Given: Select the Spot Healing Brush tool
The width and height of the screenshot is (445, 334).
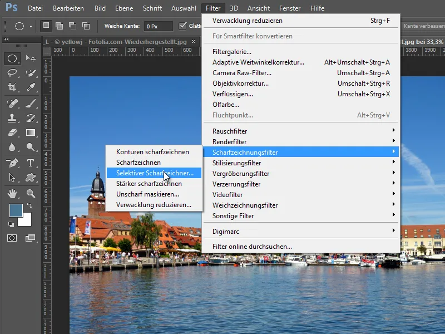Looking at the screenshot, I should click(x=12, y=104).
